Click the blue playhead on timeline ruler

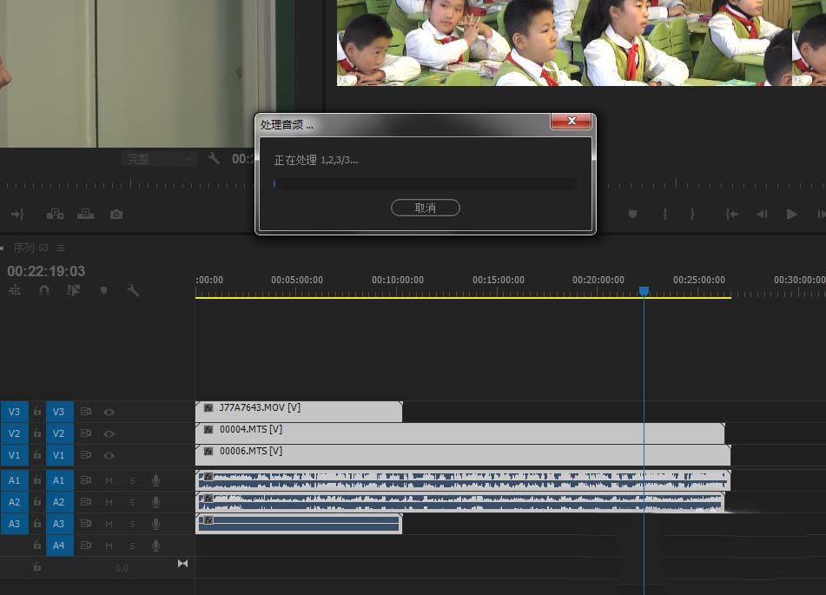pyautogui.click(x=644, y=291)
